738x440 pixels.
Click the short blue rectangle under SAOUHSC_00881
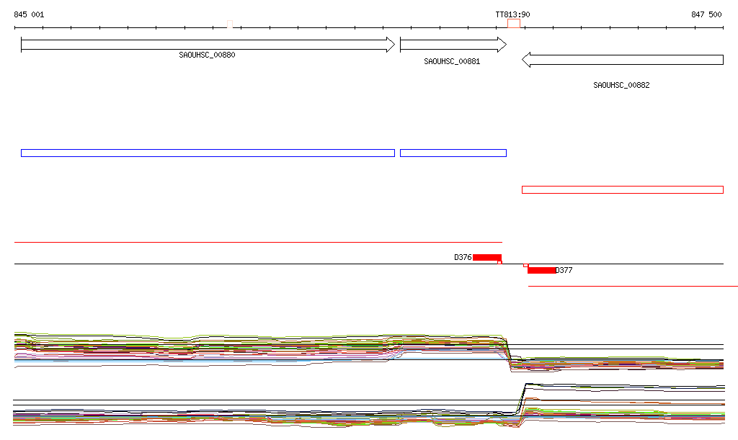pyautogui.click(x=453, y=153)
